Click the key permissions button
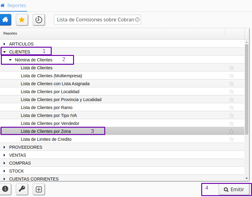 coord(22,189)
